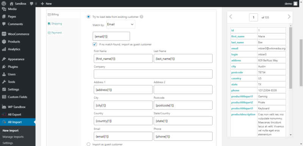
Task: Click the Analytics bar chart icon
Action: (x=4, y=49)
